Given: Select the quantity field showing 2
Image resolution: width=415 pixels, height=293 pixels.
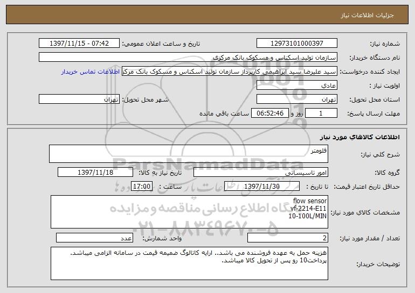Looking at the screenshot, I should coord(288,238).
